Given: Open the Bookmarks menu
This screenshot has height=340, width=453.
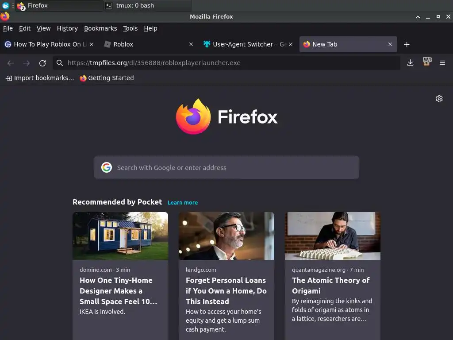Looking at the screenshot, I should coord(100,28).
